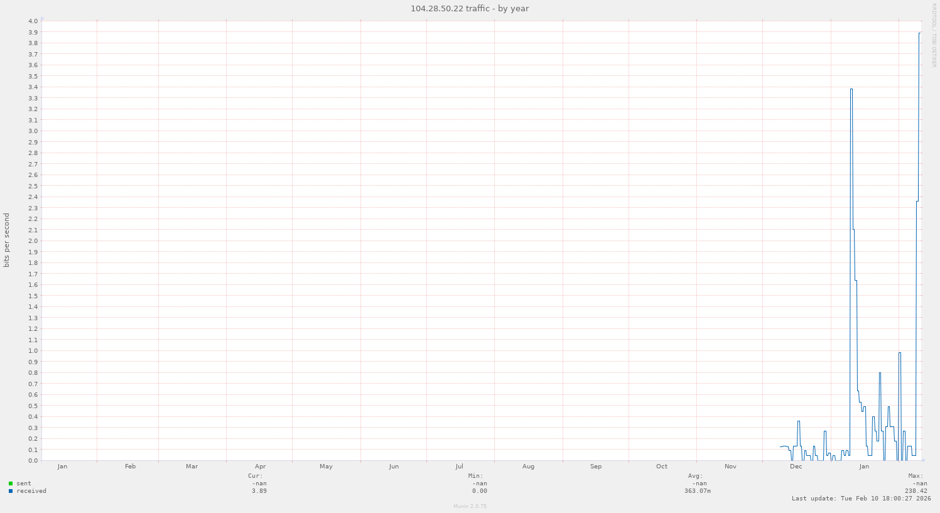Open the "Jul" month region
Image resolution: width=940 pixels, height=513 pixels.
[x=460, y=466]
